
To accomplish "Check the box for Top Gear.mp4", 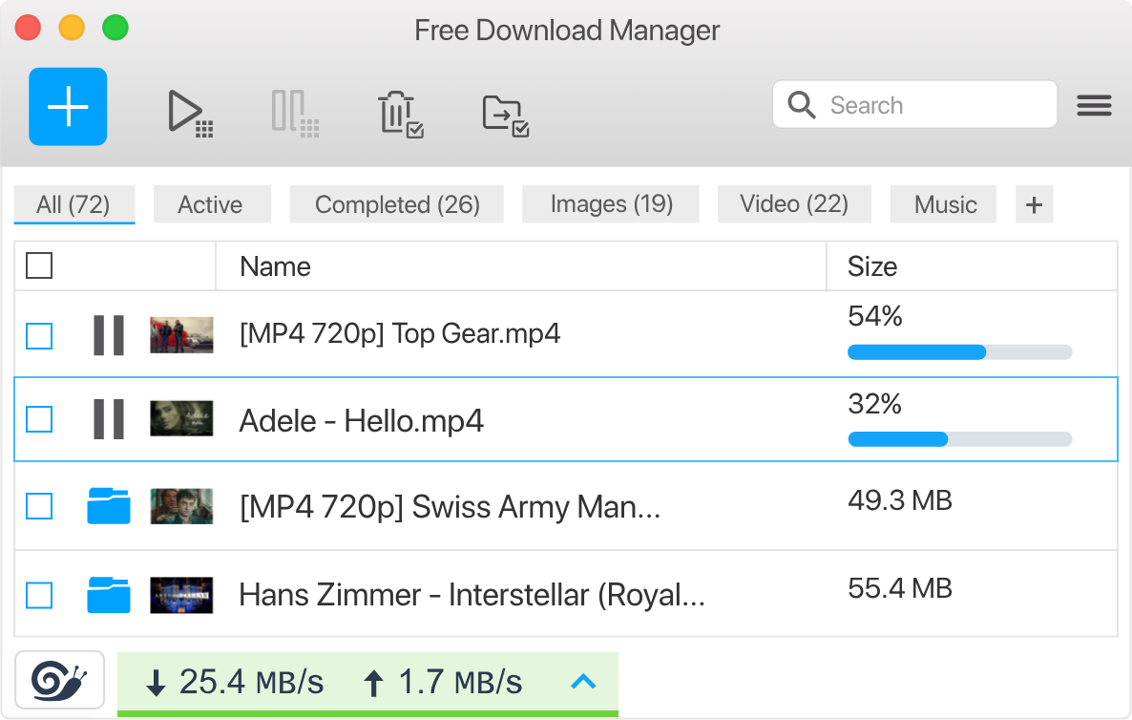I will point(39,336).
